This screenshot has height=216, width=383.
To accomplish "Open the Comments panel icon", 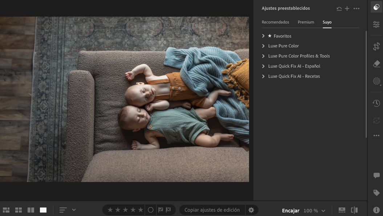I will 376,175.
